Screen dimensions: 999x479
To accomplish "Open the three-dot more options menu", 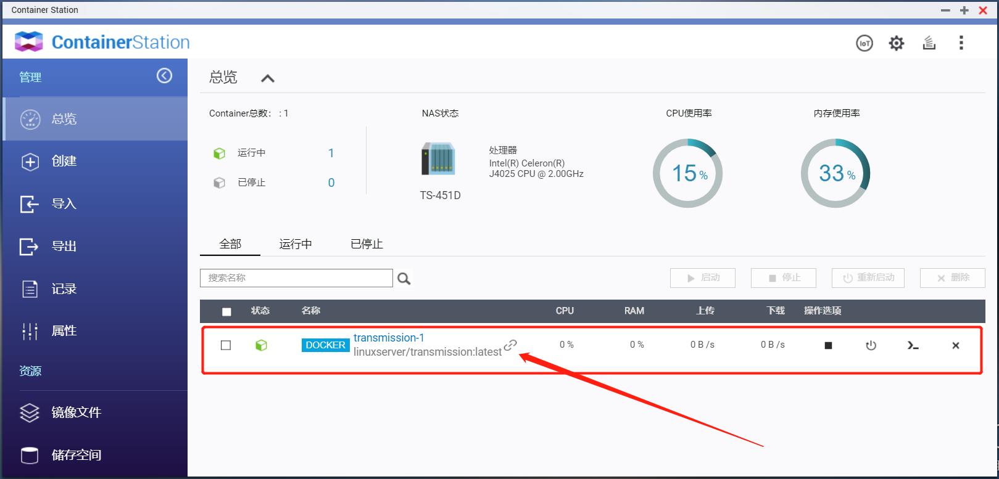I will click(x=961, y=43).
